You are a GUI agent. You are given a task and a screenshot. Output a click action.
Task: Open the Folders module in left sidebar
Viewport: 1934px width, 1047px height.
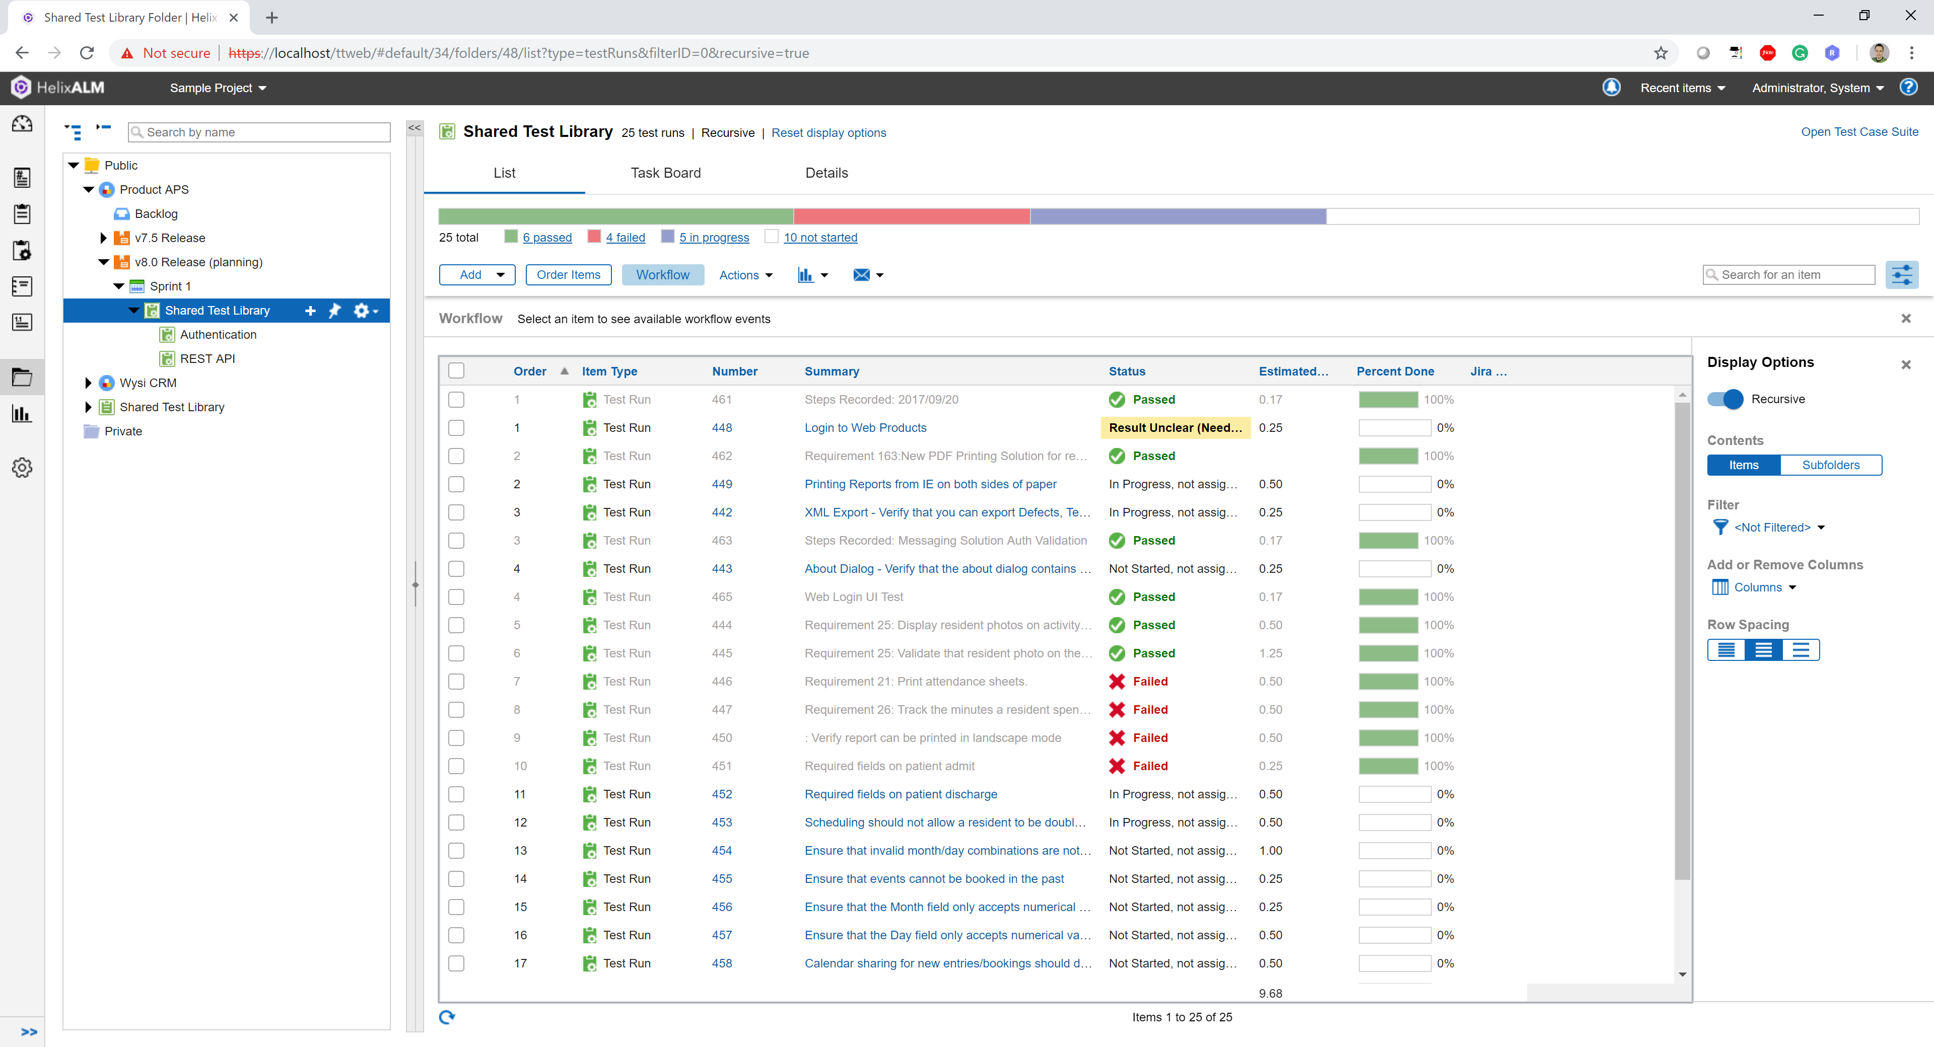22,377
